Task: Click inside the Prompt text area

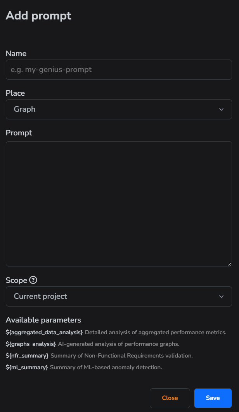Action: [119, 202]
